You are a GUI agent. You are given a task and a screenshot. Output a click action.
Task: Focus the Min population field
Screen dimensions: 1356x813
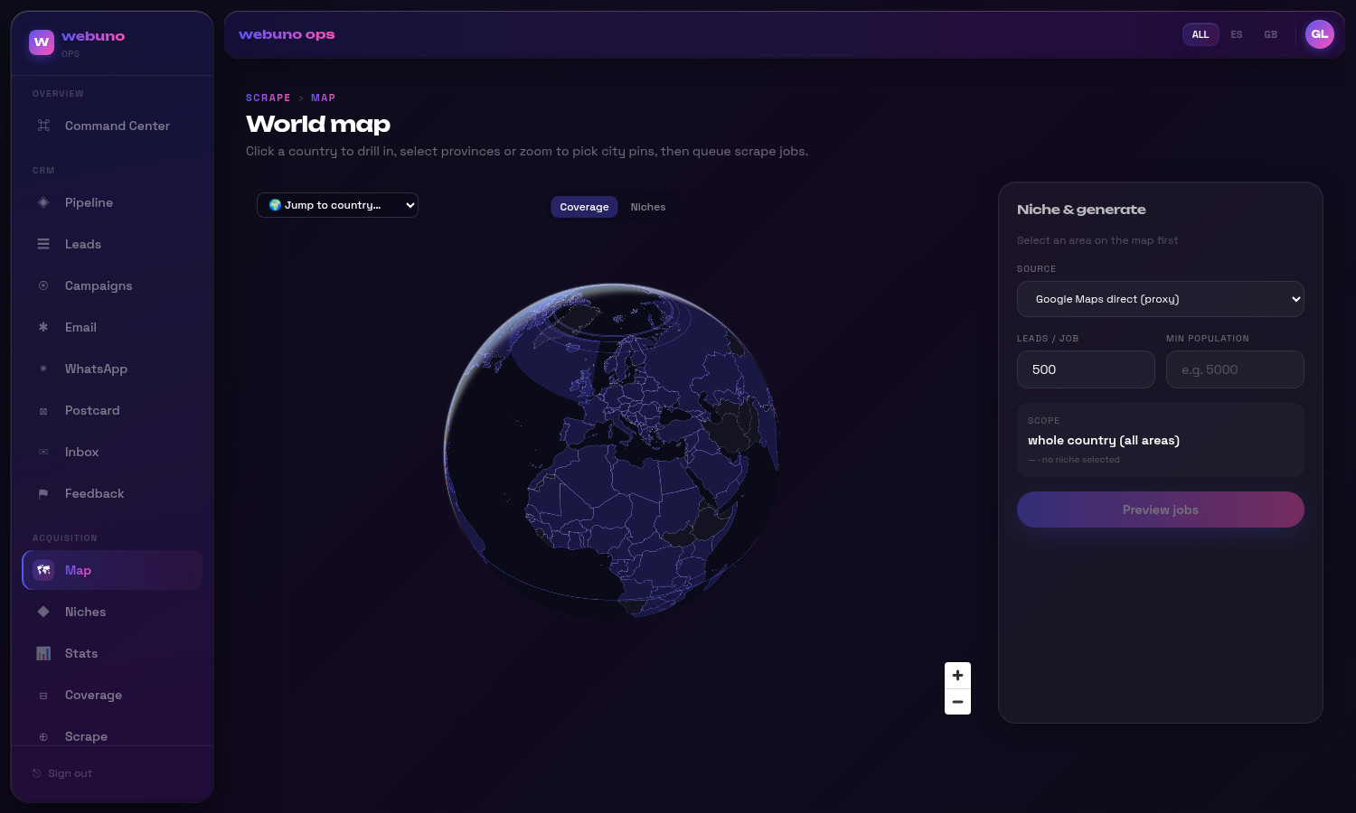[1235, 369]
